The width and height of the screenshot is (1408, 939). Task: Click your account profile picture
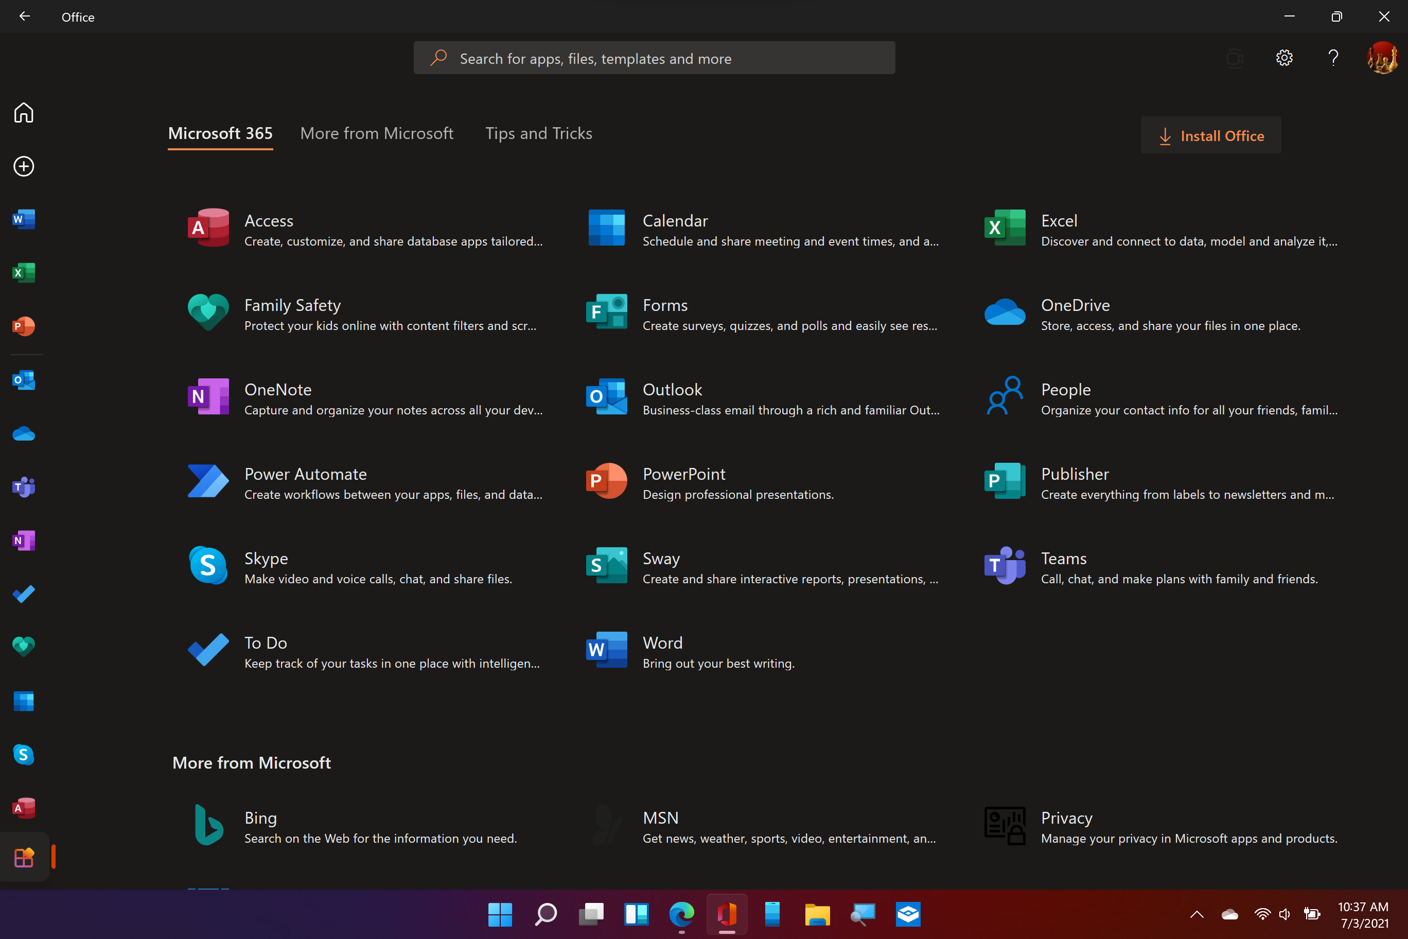[x=1382, y=58]
